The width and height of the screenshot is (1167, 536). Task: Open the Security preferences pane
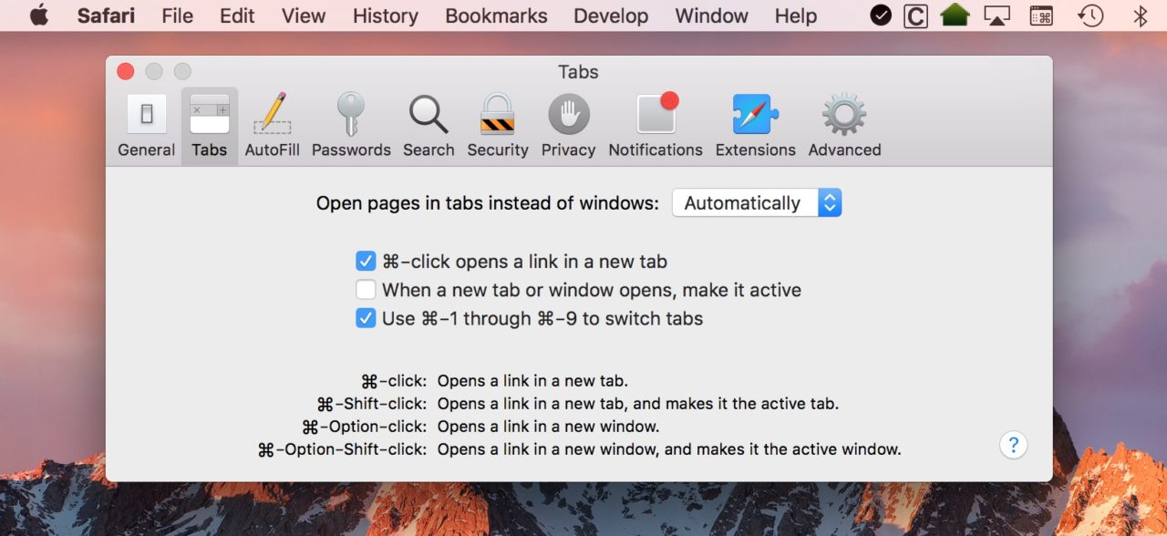[x=498, y=126]
